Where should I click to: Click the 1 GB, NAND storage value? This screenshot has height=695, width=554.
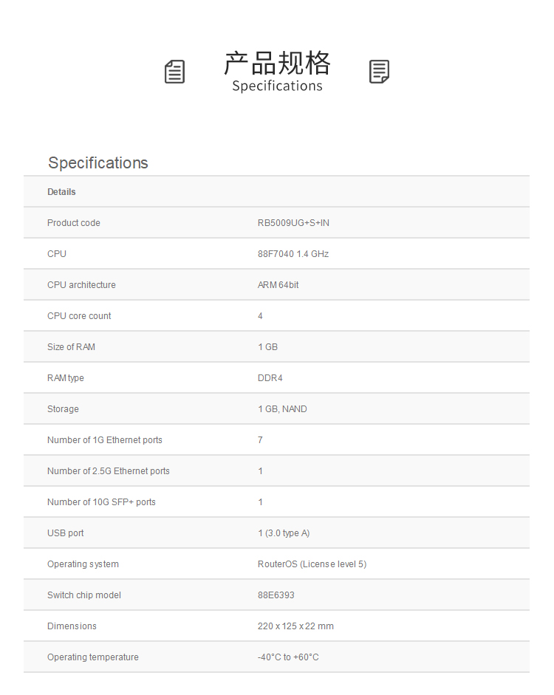coord(282,409)
